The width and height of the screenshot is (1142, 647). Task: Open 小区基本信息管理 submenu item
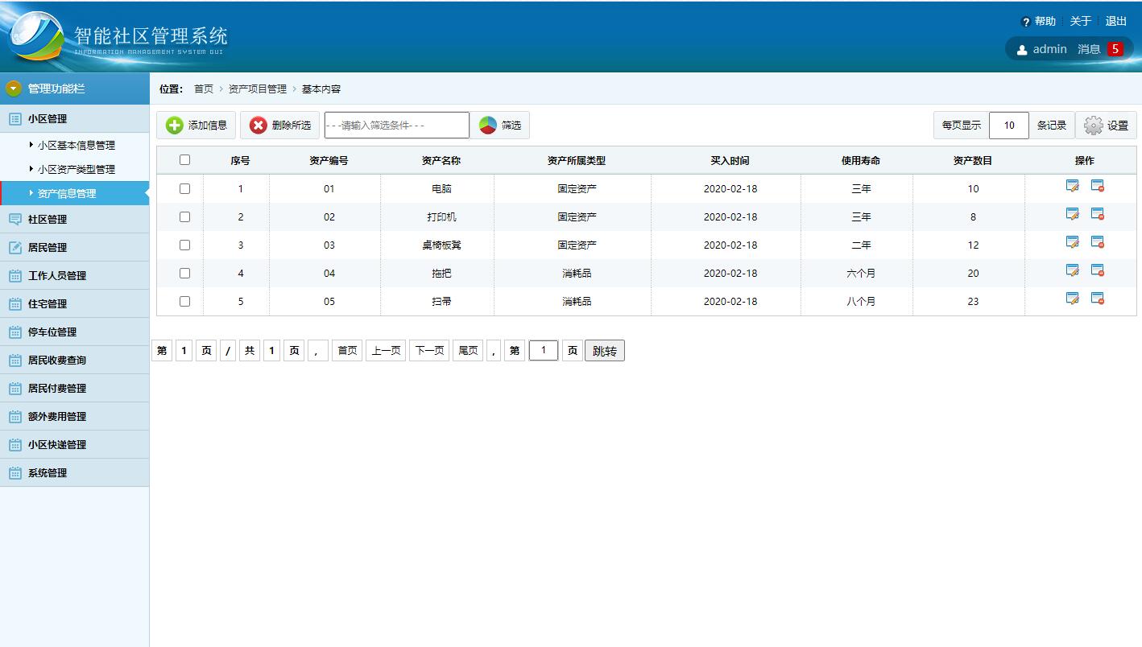[x=76, y=146]
